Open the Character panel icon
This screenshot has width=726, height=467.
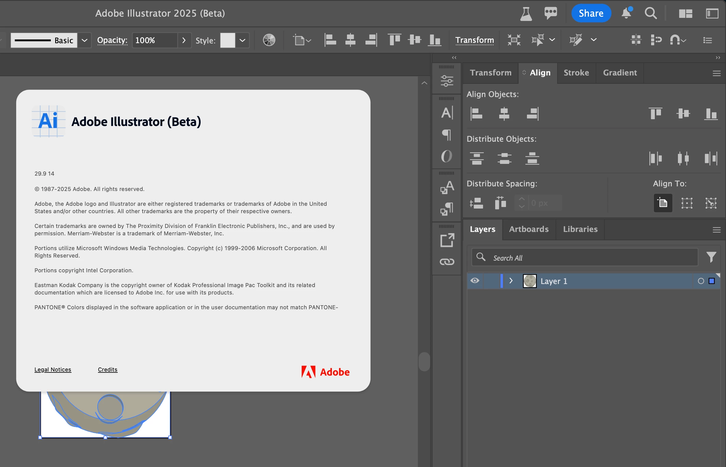click(447, 113)
